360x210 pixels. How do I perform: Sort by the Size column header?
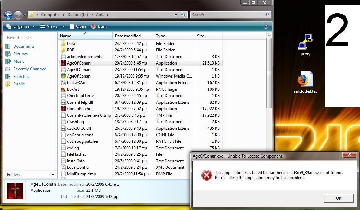pyautogui.click(x=209, y=36)
